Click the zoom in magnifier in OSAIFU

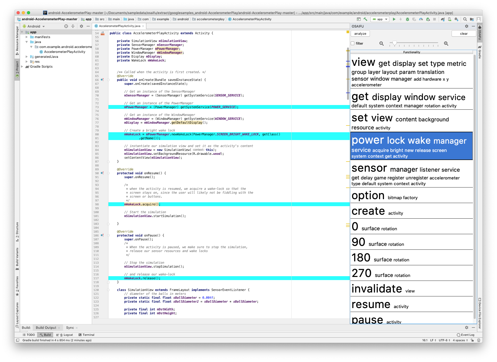click(x=446, y=44)
